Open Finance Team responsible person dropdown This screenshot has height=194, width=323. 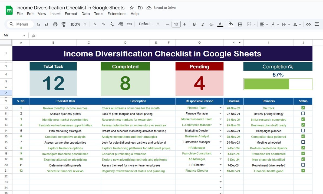[220, 108]
